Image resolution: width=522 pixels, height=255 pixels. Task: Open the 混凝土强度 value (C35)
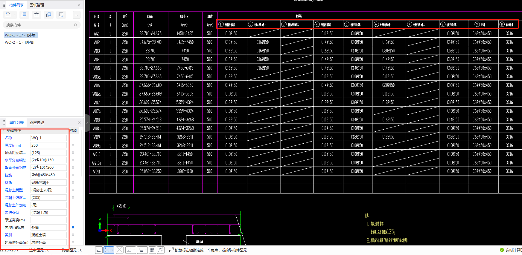click(x=48, y=198)
